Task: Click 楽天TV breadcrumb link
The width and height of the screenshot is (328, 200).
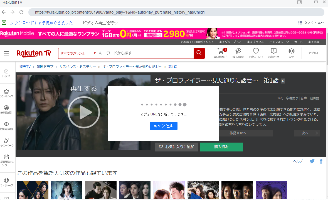Action: click(x=25, y=67)
